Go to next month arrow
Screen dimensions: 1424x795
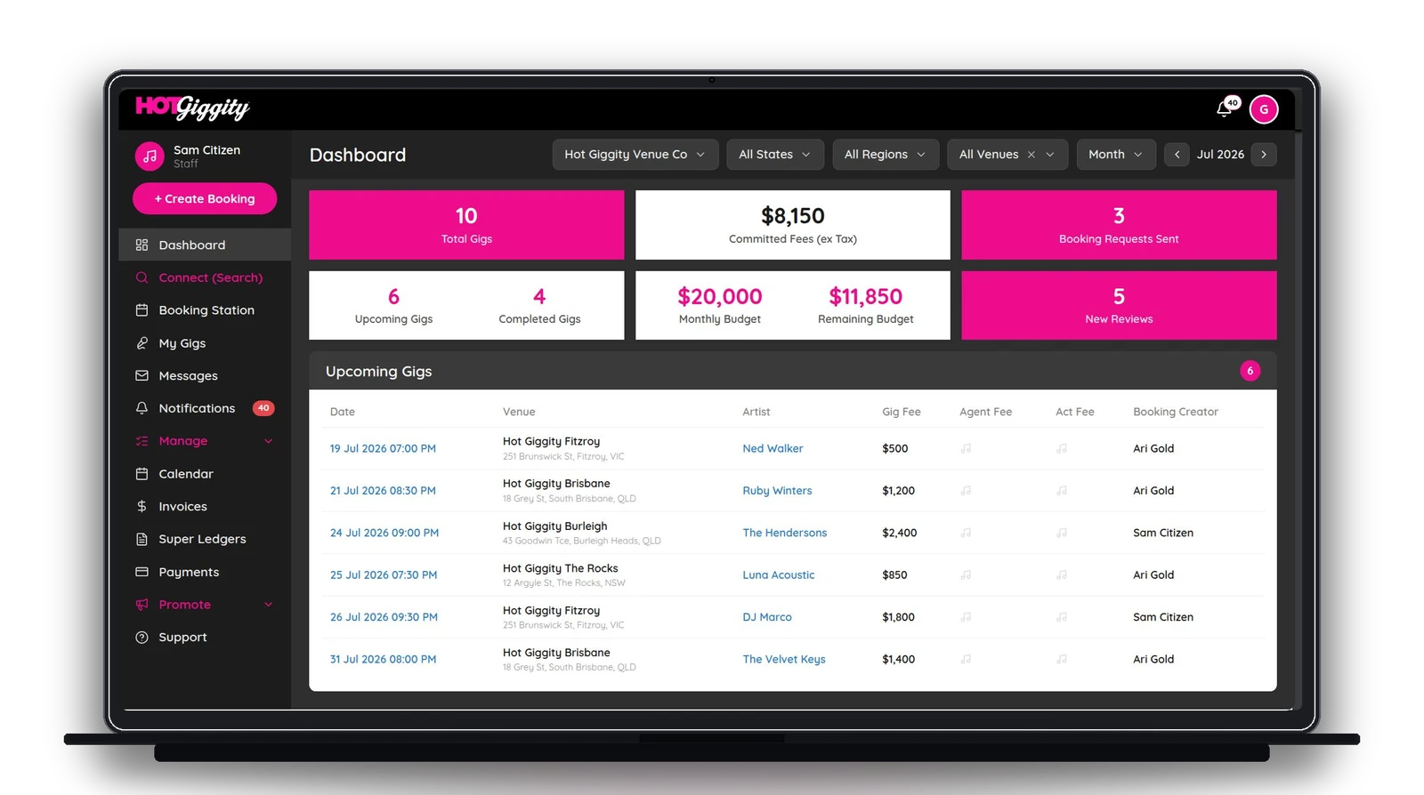(x=1264, y=155)
